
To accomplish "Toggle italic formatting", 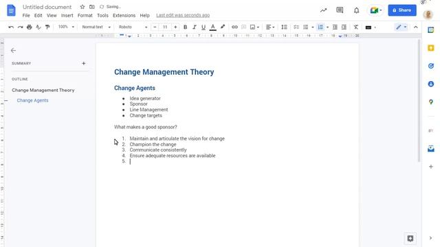I will point(194,27).
